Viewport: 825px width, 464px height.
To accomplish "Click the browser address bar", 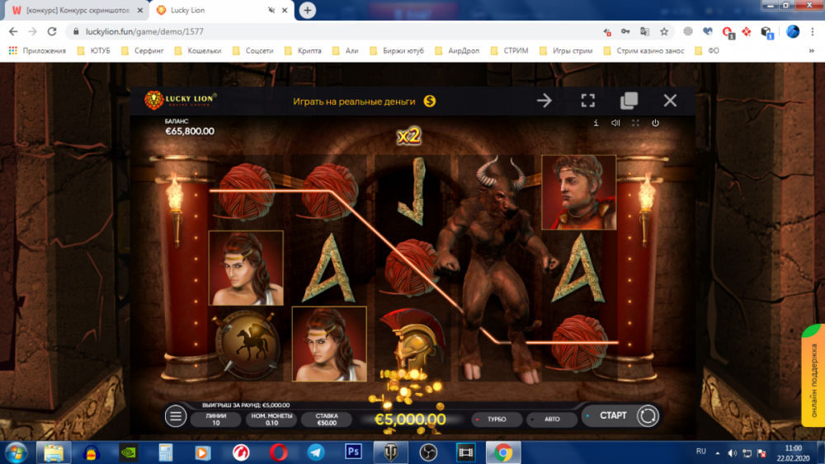I will (330, 31).
